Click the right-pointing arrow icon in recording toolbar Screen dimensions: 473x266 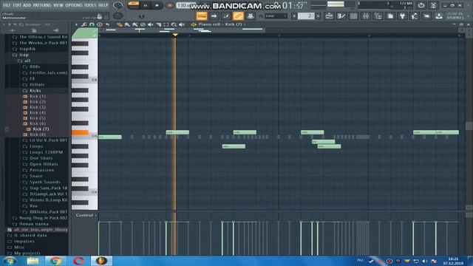214,16
